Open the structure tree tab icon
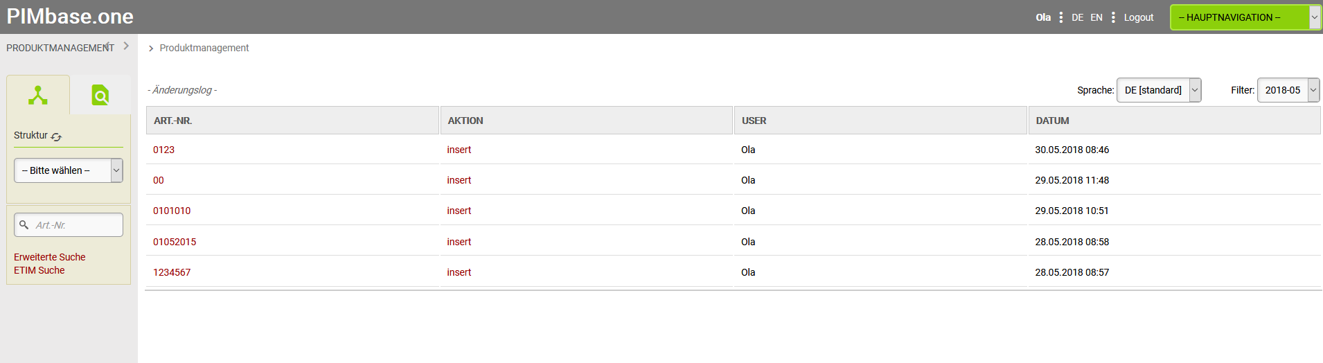This screenshot has height=363, width=1323. tap(38, 95)
